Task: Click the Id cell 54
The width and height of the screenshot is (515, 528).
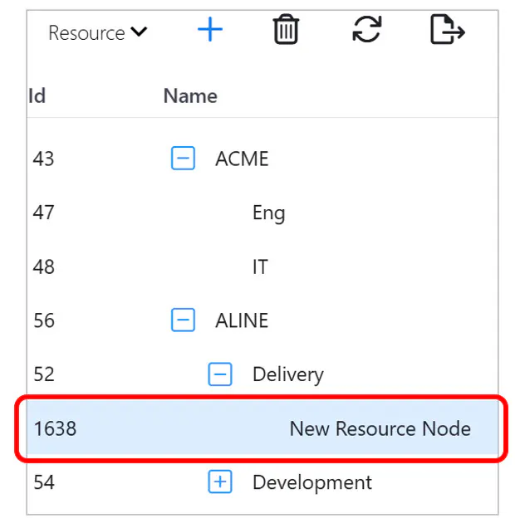Action: pyautogui.click(x=44, y=482)
